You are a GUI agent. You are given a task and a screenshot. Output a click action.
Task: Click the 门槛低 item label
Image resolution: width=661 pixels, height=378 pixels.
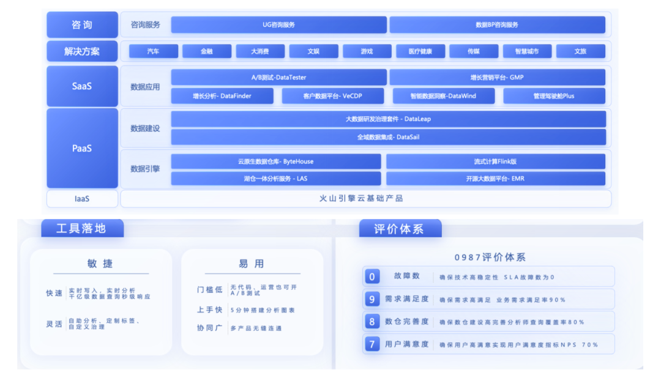click(209, 290)
